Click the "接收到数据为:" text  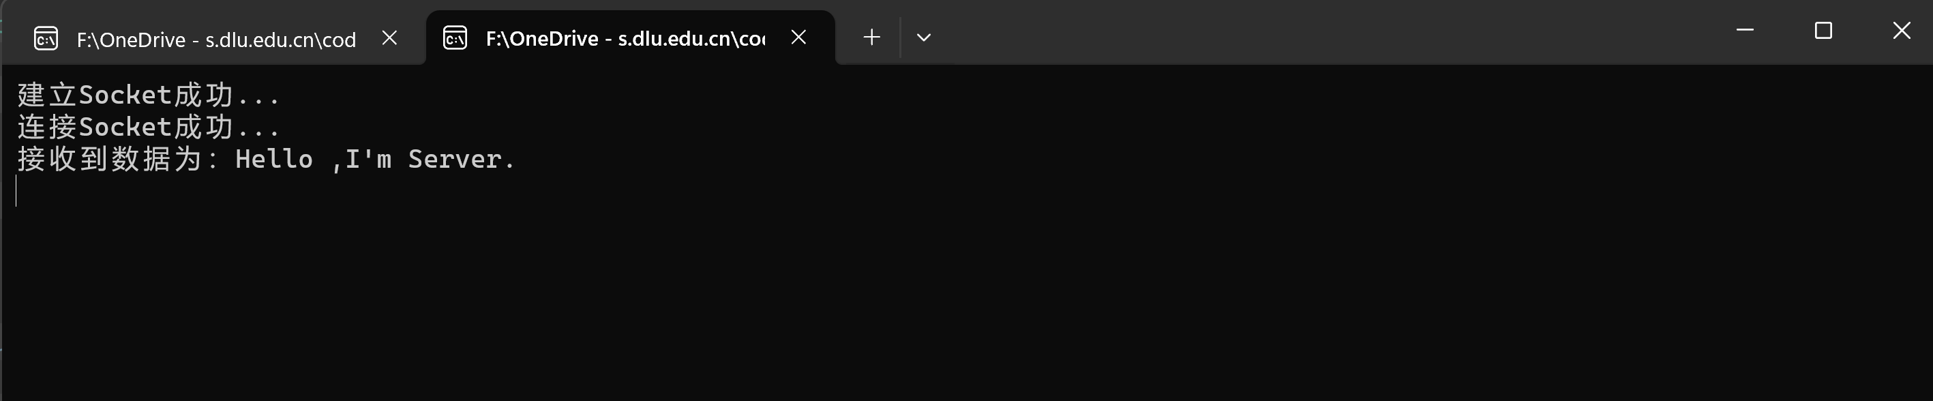[x=118, y=159]
